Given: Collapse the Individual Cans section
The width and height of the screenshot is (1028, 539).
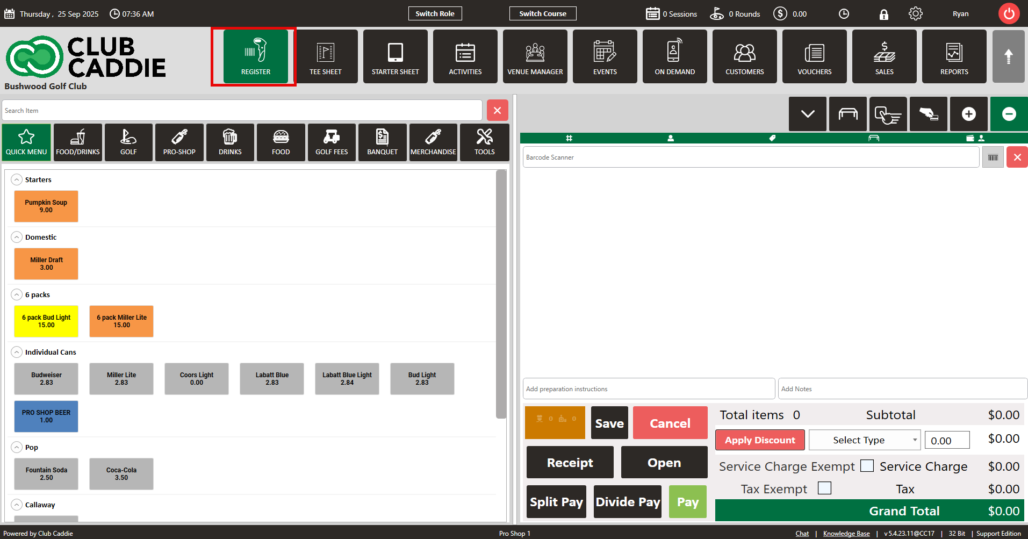Looking at the screenshot, I should (x=17, y=352).
